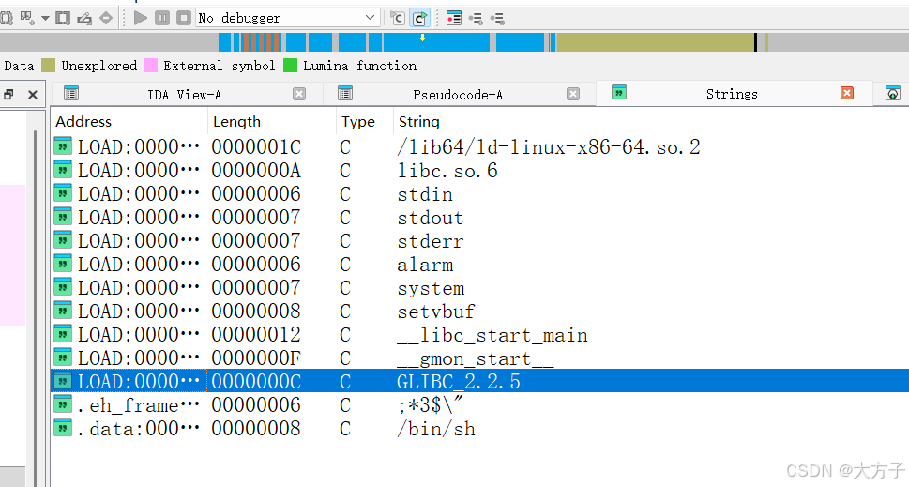This screenshot has width=909, height=487.
Task: Click the yellow arrow marker in navigation band
Action: [423, 38]
